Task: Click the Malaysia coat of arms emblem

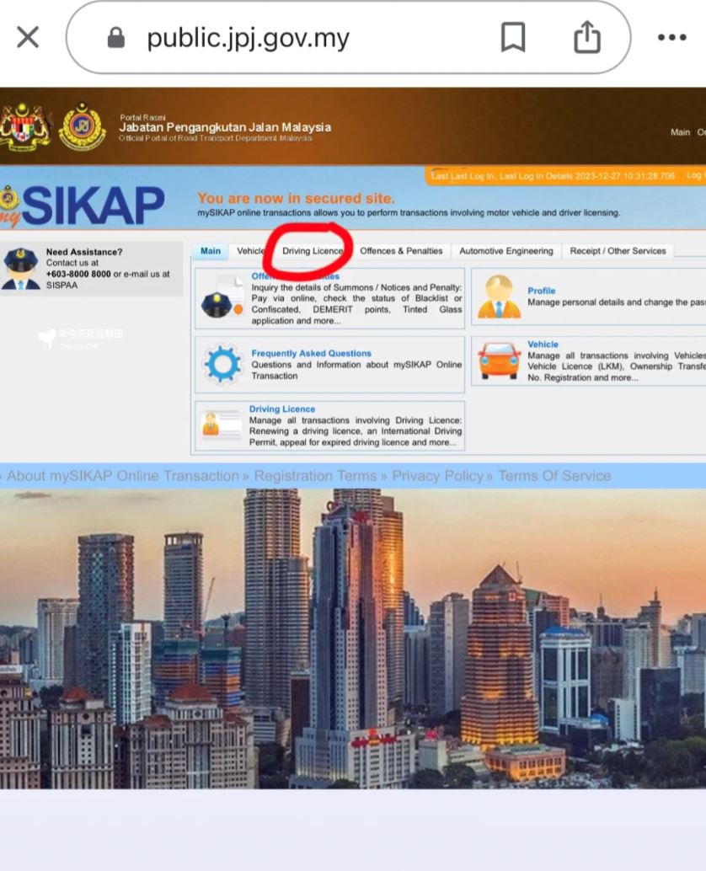Action: pos(26,123)
